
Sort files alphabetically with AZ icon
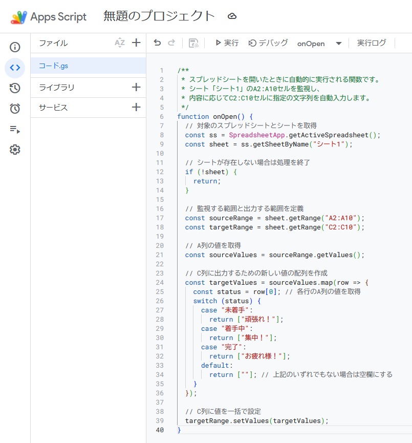(120, 43)
